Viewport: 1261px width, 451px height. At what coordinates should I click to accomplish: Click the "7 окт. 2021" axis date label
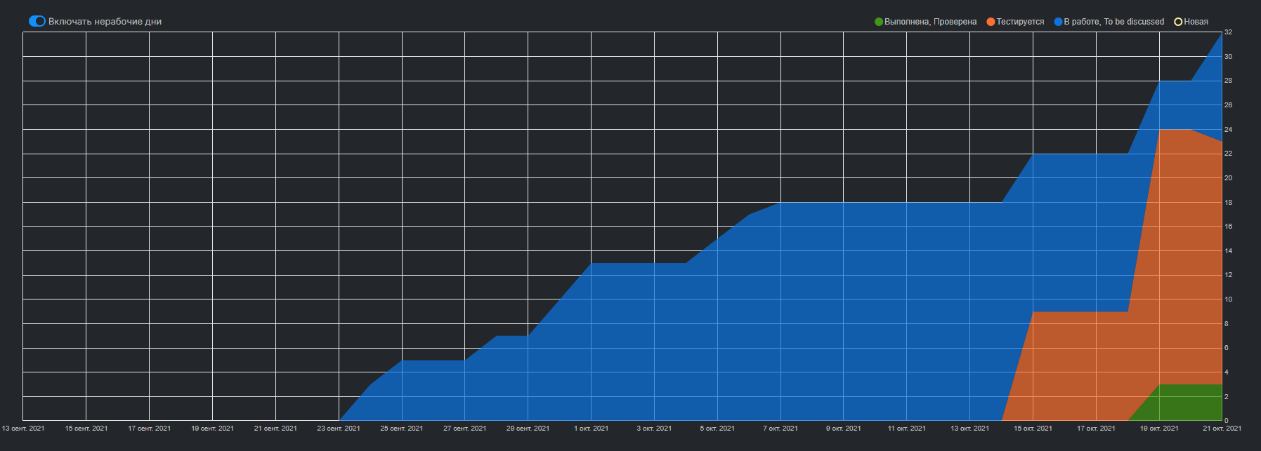point(780,428)
